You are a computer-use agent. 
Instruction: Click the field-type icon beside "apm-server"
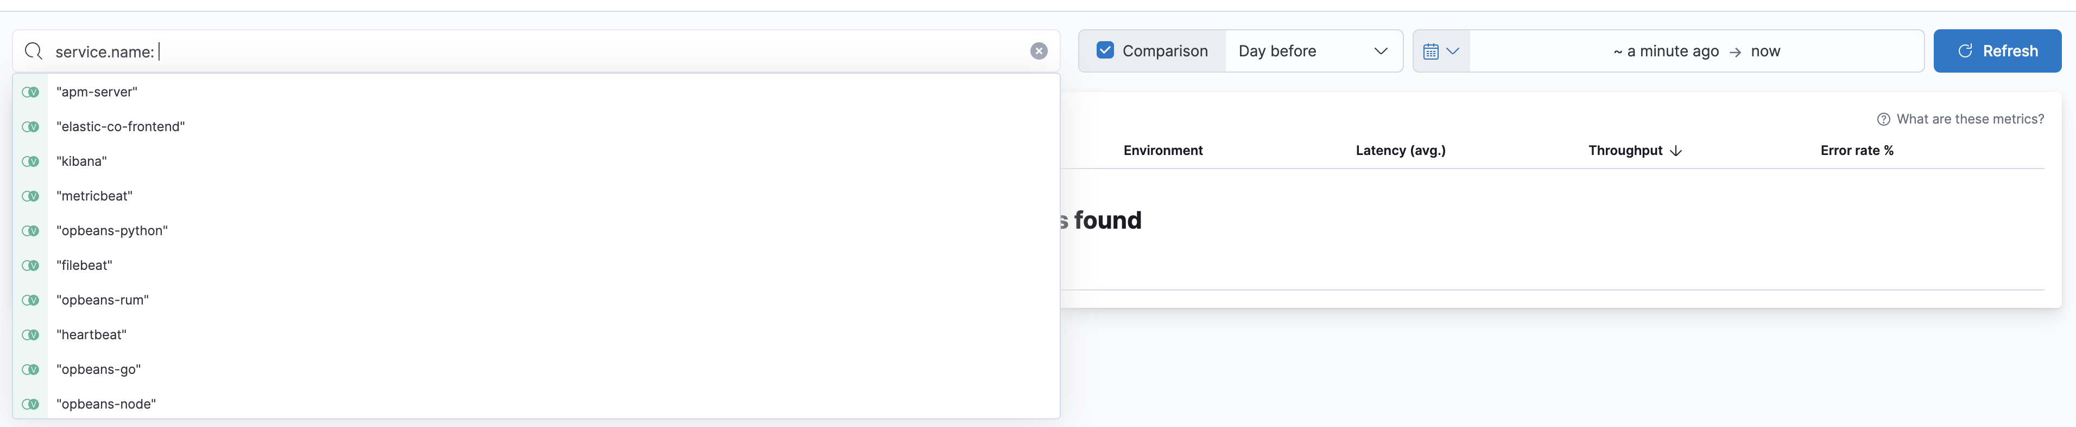(x=30, y=92)
